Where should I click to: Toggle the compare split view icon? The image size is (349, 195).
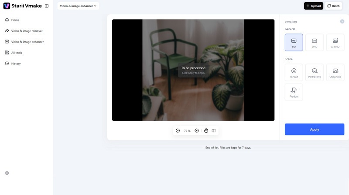214,131
